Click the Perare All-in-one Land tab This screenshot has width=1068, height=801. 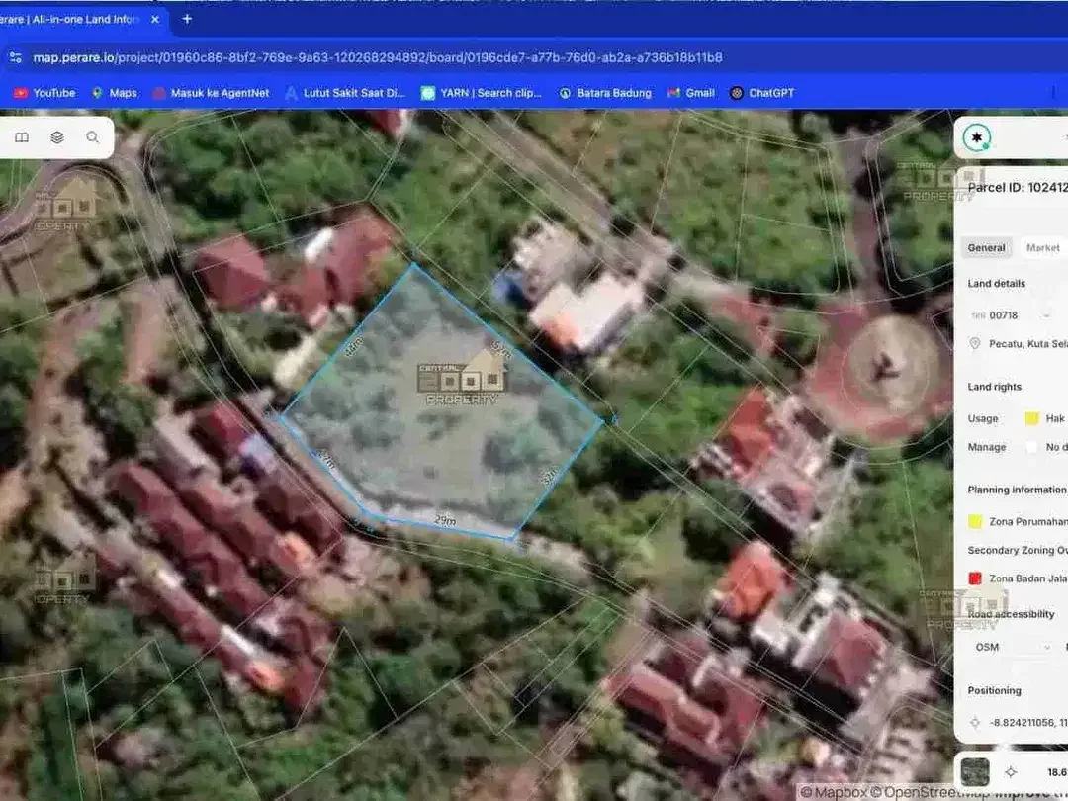71,19
